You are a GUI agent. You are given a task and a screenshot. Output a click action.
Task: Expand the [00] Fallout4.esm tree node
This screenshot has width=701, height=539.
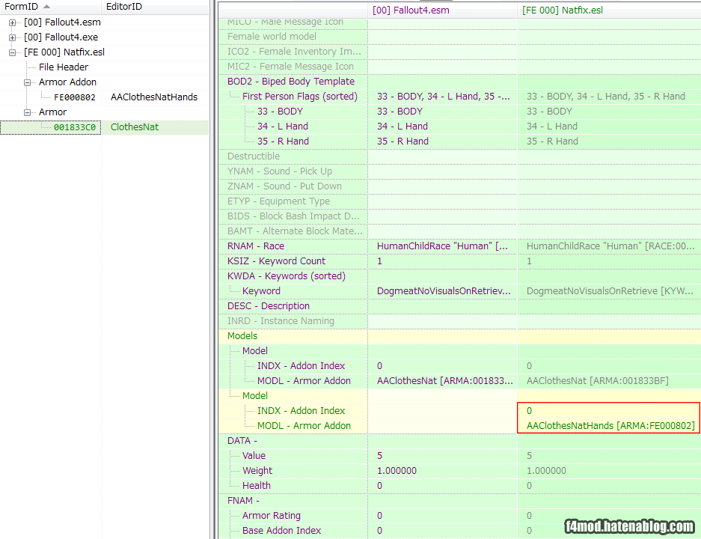tap(13, 22)
